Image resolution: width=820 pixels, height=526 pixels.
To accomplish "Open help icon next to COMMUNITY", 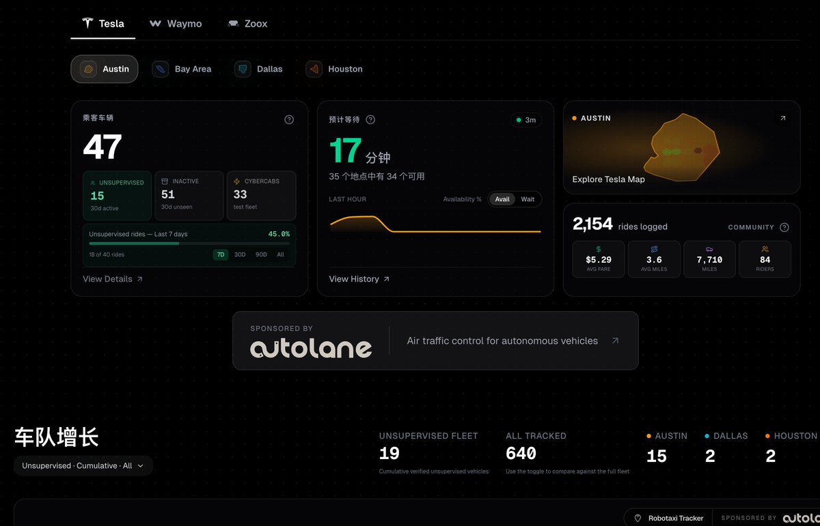I will [784, 227].
